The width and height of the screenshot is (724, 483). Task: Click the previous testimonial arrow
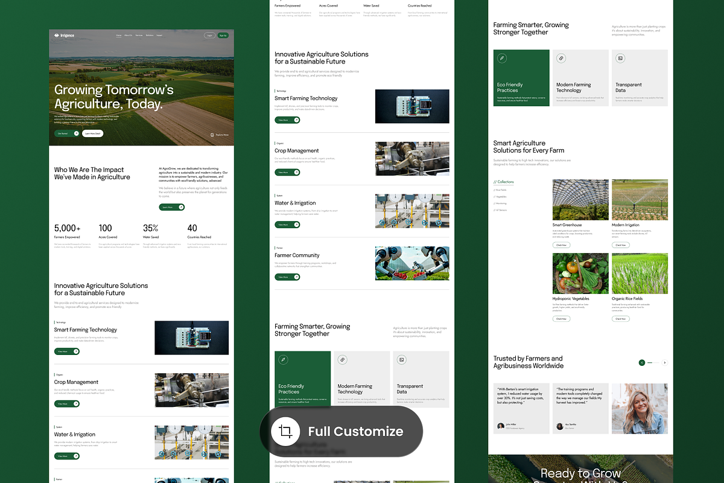(x=642, y=363)
